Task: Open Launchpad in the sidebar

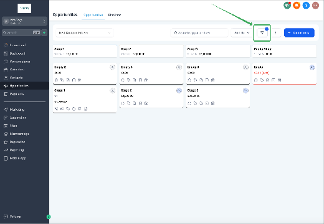Action: [x=14, y=45]
